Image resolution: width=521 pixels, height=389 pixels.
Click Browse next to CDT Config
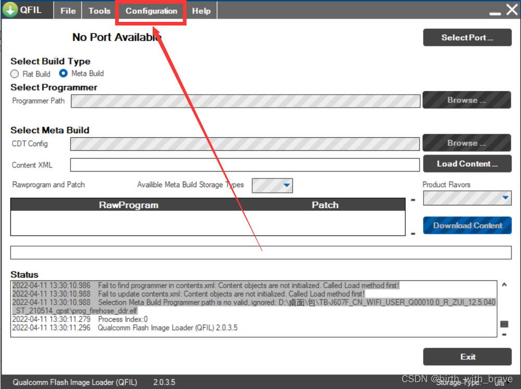click(466, 142)
